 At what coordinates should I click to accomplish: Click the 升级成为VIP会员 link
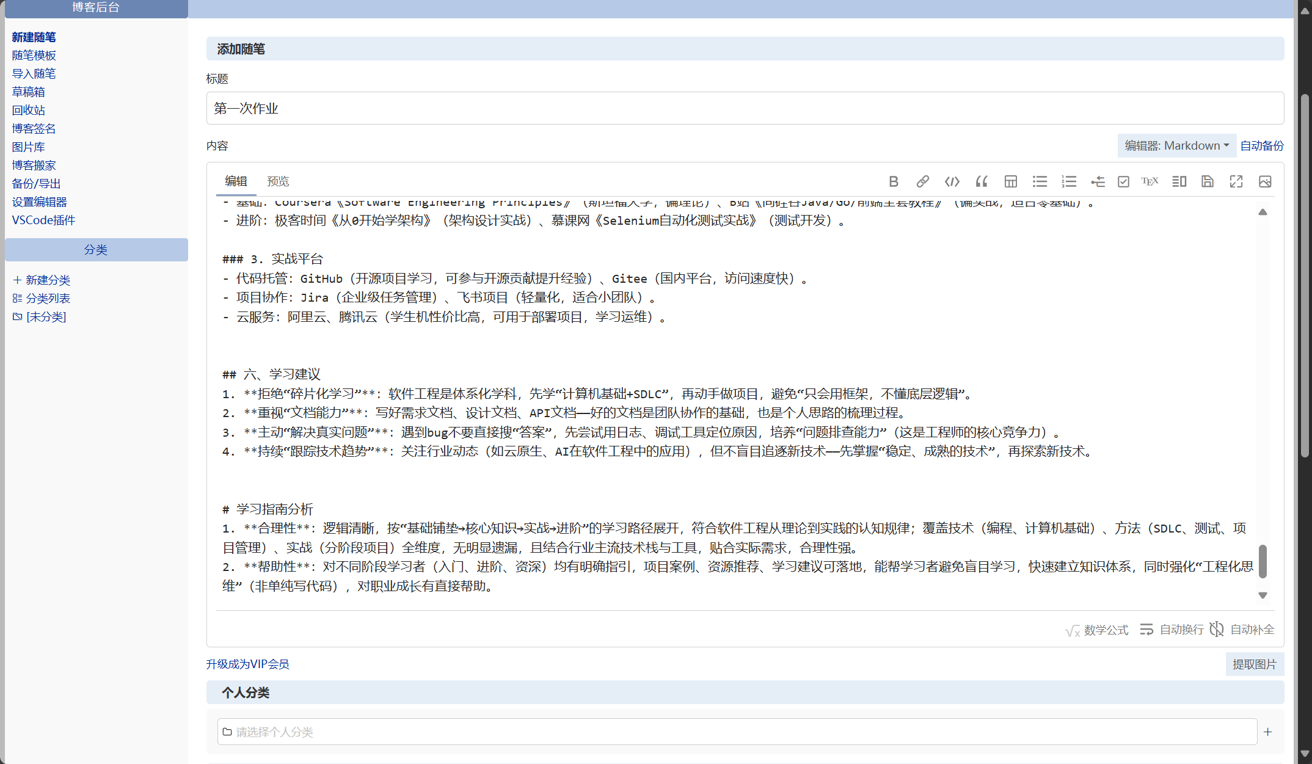(x=247, y=664)
